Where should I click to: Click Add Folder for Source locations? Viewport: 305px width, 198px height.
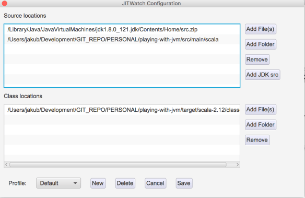(261, 44)
